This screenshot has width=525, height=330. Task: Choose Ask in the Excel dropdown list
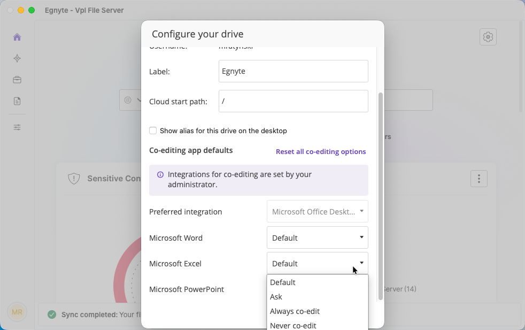318,297
